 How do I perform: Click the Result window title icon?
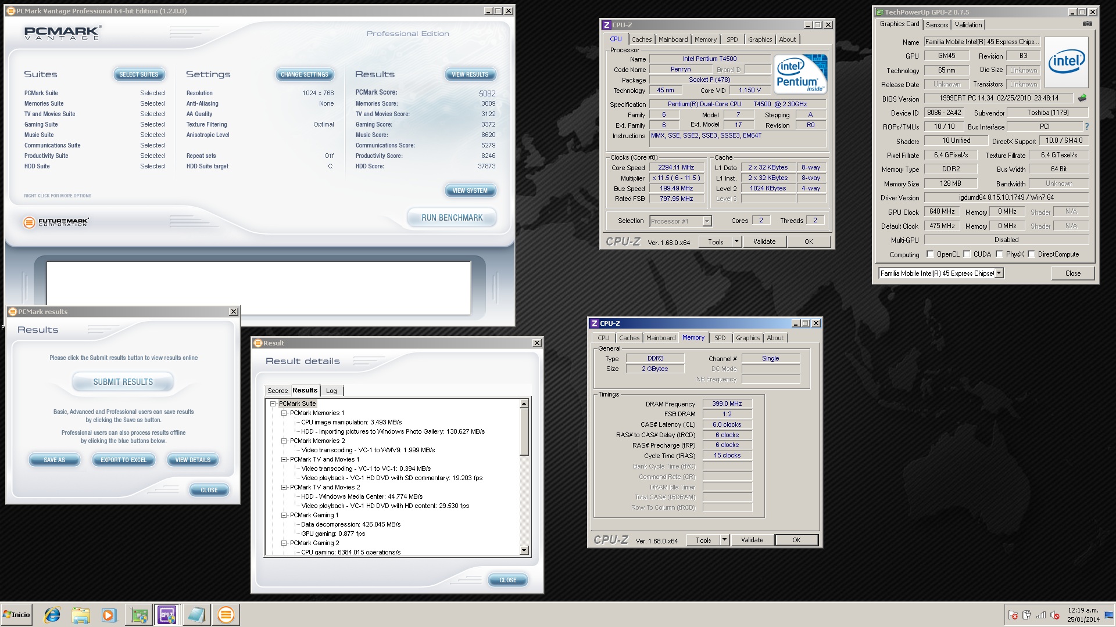click(258, 343)
